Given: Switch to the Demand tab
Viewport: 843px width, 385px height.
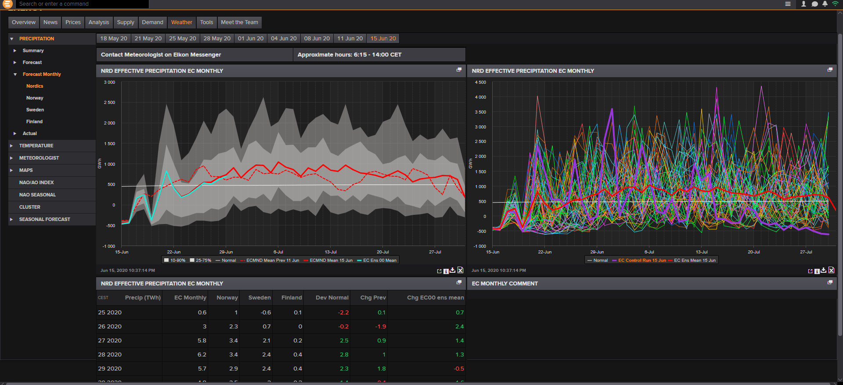Looking at the screenshot, I should point(152,22).
